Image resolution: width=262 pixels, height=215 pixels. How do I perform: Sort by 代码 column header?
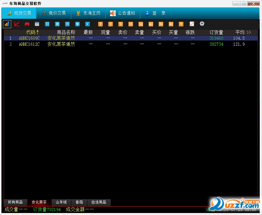click(x=33, y=32)
